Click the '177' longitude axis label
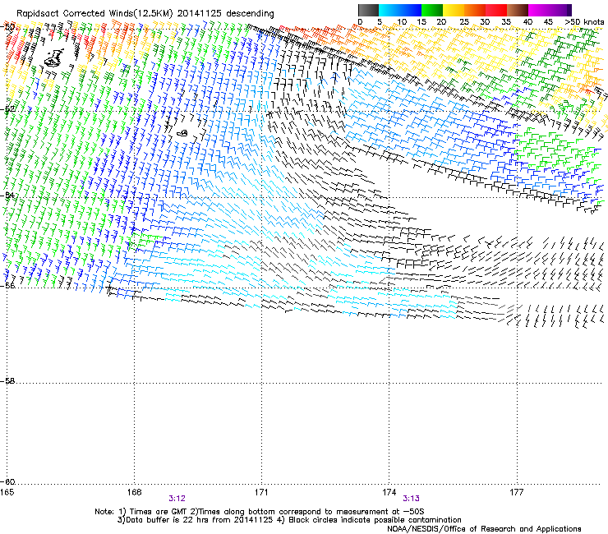The image size is (608, 534). tap(517, 492)
